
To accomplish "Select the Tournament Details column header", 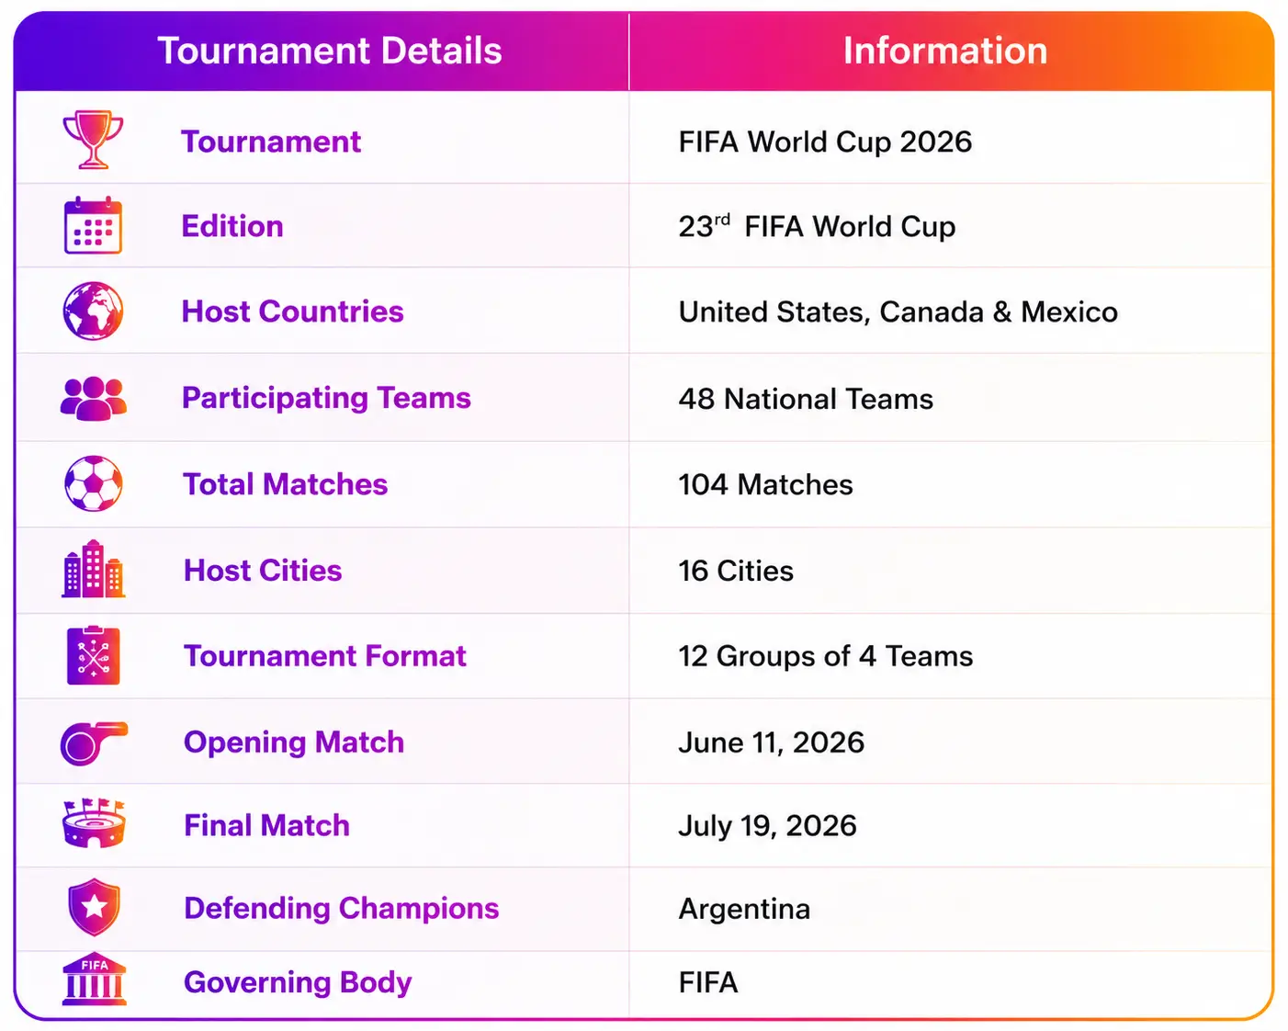I will tap(330, 51).
